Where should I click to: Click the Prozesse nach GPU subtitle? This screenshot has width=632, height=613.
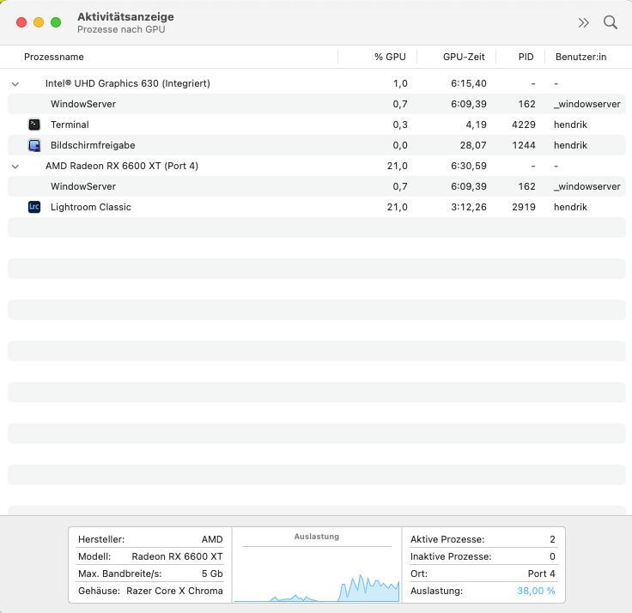[121, 29]
